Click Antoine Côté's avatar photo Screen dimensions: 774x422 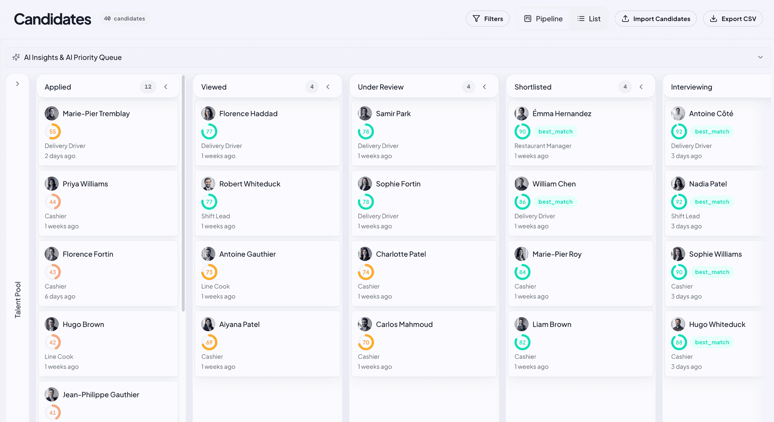678,114
